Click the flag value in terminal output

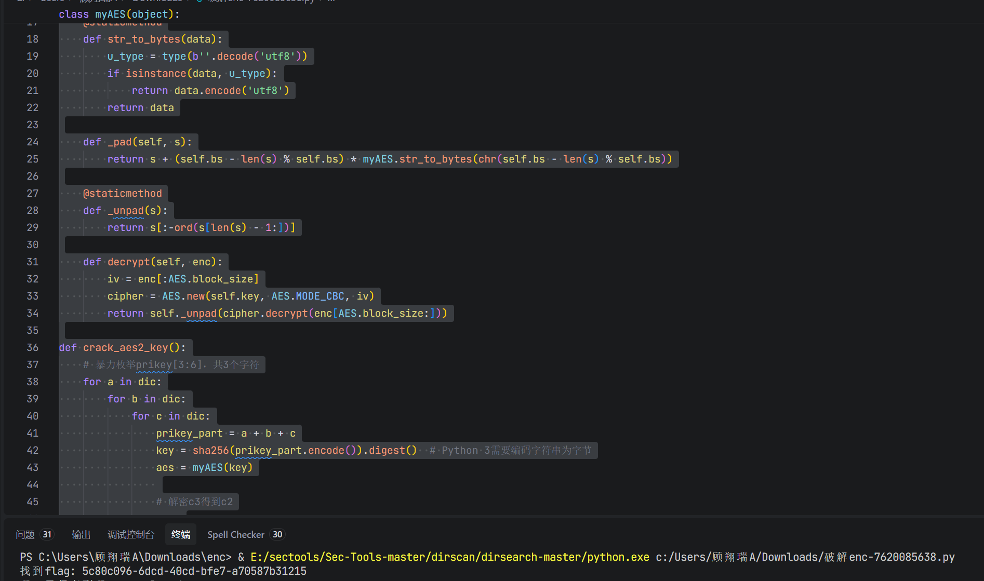[x=194, y=571]
